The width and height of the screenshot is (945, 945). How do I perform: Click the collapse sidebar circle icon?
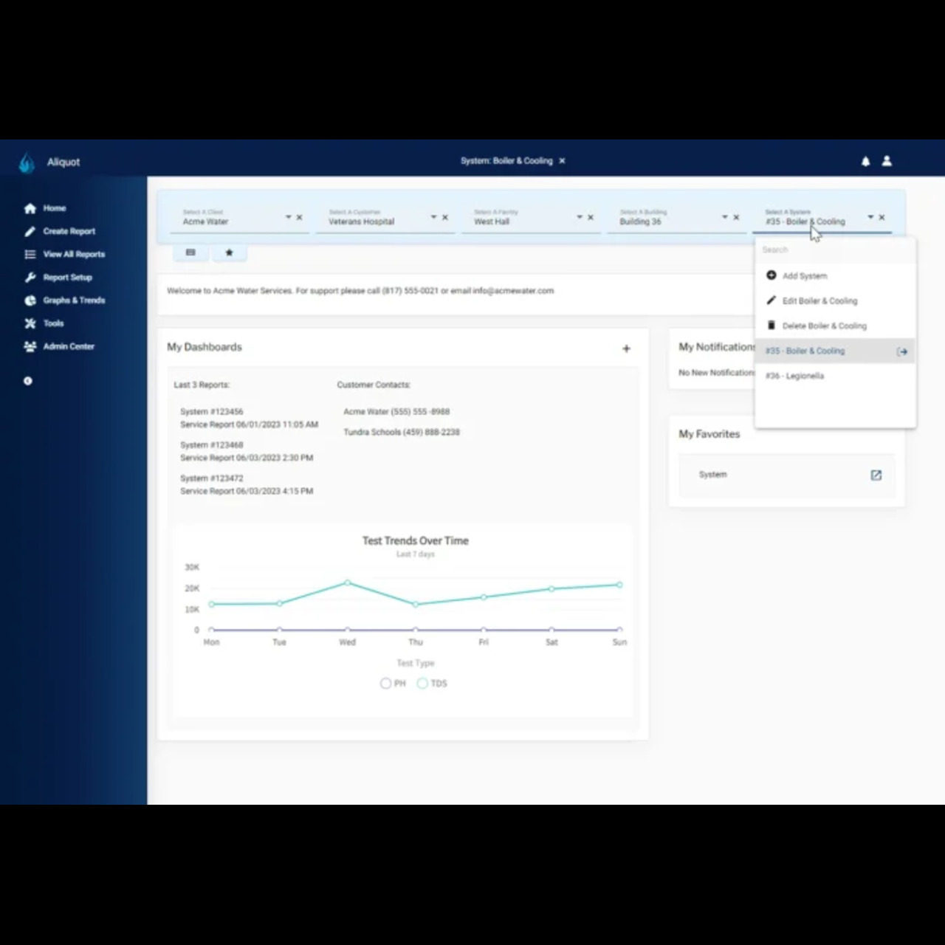[x=28, y=381]
